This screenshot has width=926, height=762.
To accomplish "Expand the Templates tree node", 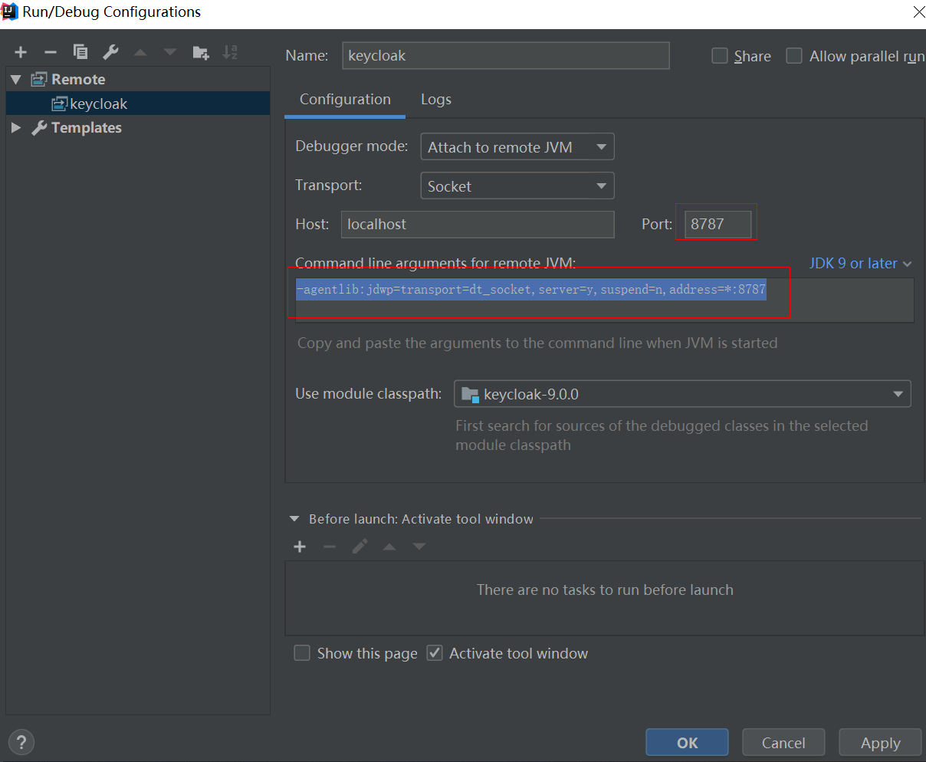I will [16, 128].
